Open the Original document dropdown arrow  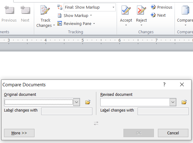pyautogui.click(x=77, y=102)
